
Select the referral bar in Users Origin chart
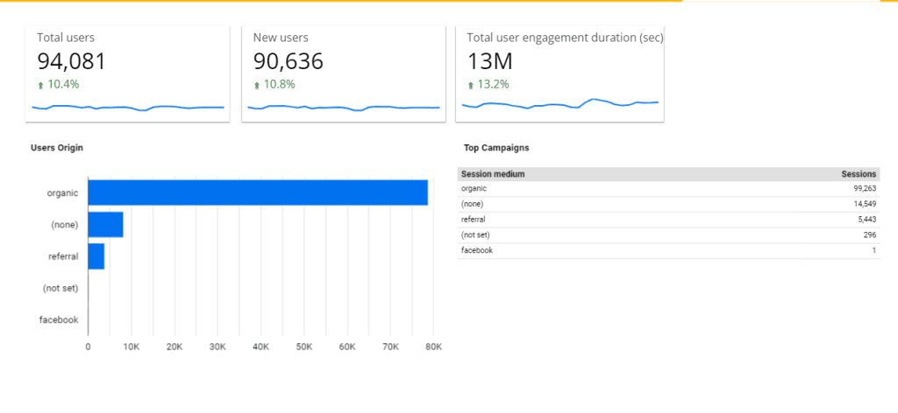[96, 256]
